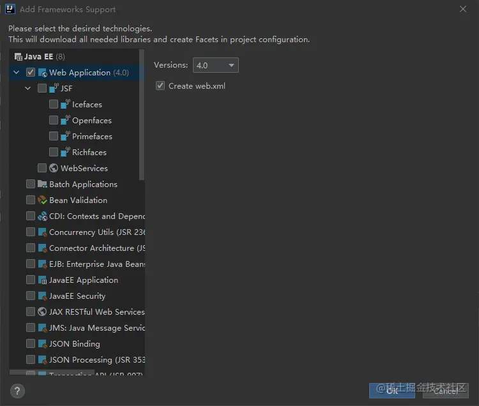479x406 pixels.
Task: Click the Richfaces icon
Action: coord(65,152)
